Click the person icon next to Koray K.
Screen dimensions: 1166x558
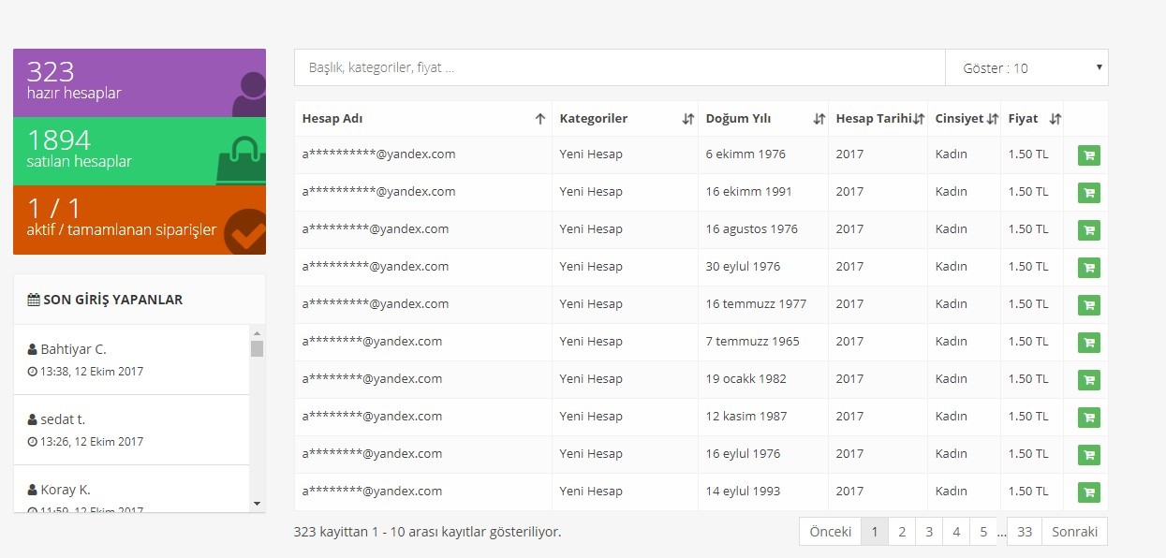(x=33, y=490)
